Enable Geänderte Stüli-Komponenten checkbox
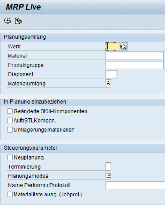Viewport: 165px width, 205px height. click(10, 111)
